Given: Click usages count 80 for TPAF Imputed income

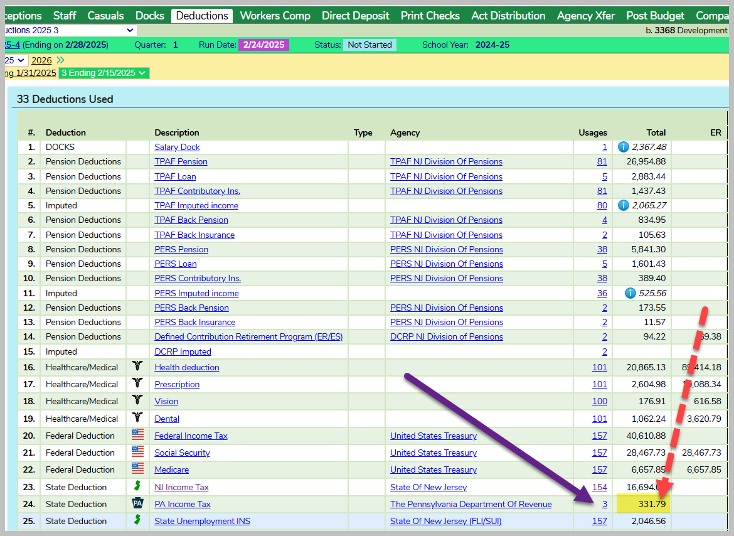Looking at the screenshot, I should coord(602,205).
